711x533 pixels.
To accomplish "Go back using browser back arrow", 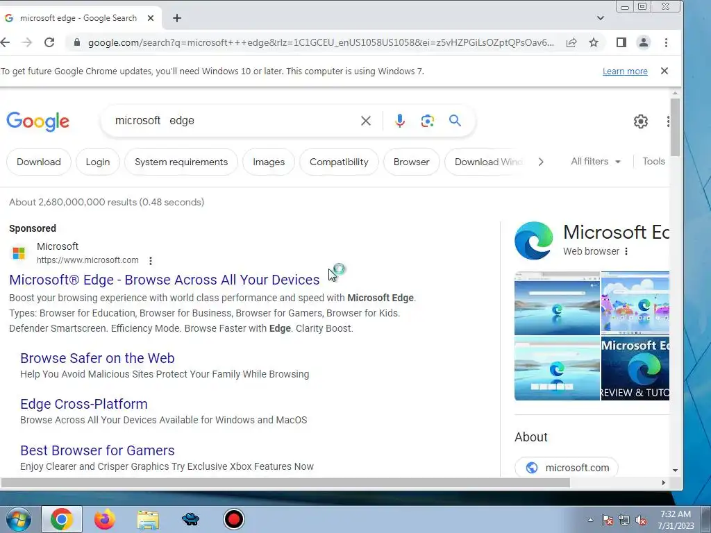I will pyautogui.click(x=5, y=42).
